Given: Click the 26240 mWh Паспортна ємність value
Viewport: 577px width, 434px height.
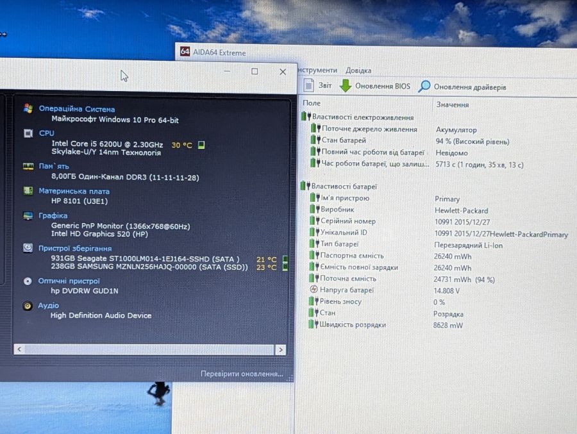Looking at the screenshot, I should [x=452, y=256].
